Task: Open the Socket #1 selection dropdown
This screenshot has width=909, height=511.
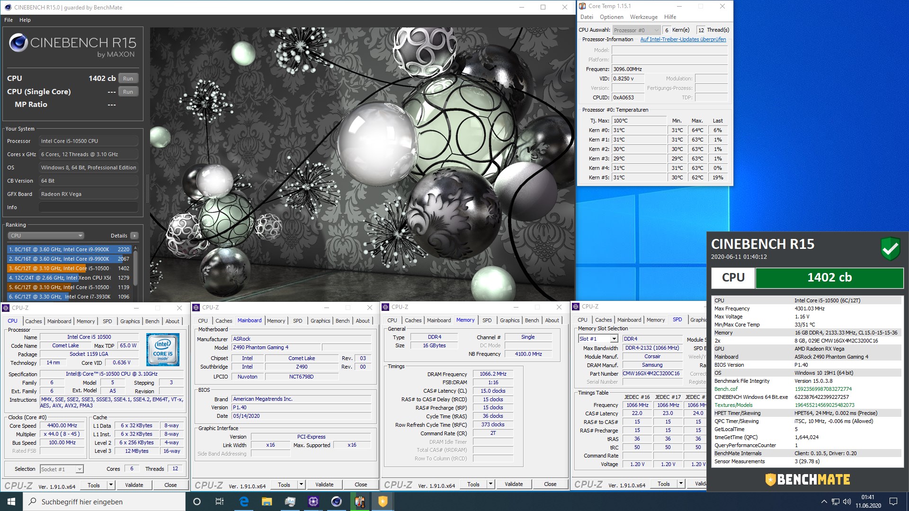Action: [62, 469]
